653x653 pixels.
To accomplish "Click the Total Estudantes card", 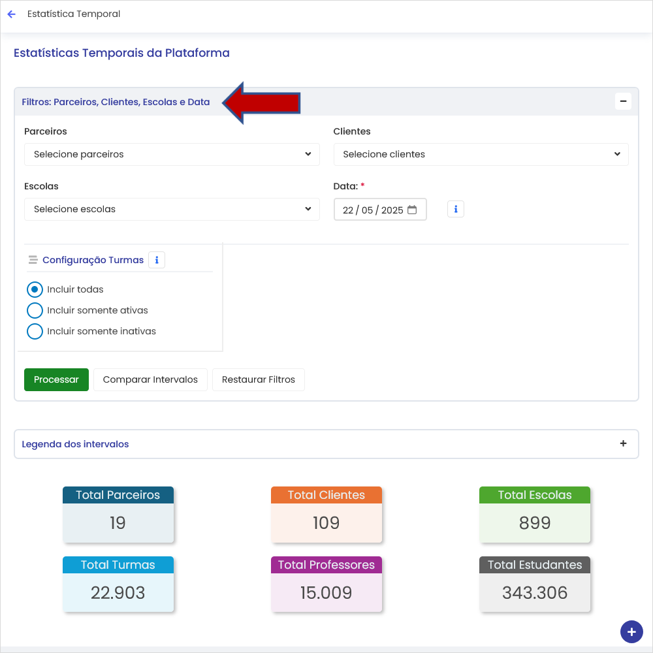I will 535,584.
